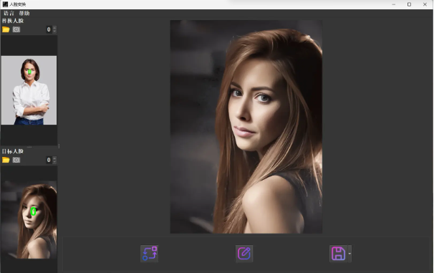Open folder icon under 目标人脸 section
434x273 pixels.
point(6,160)
